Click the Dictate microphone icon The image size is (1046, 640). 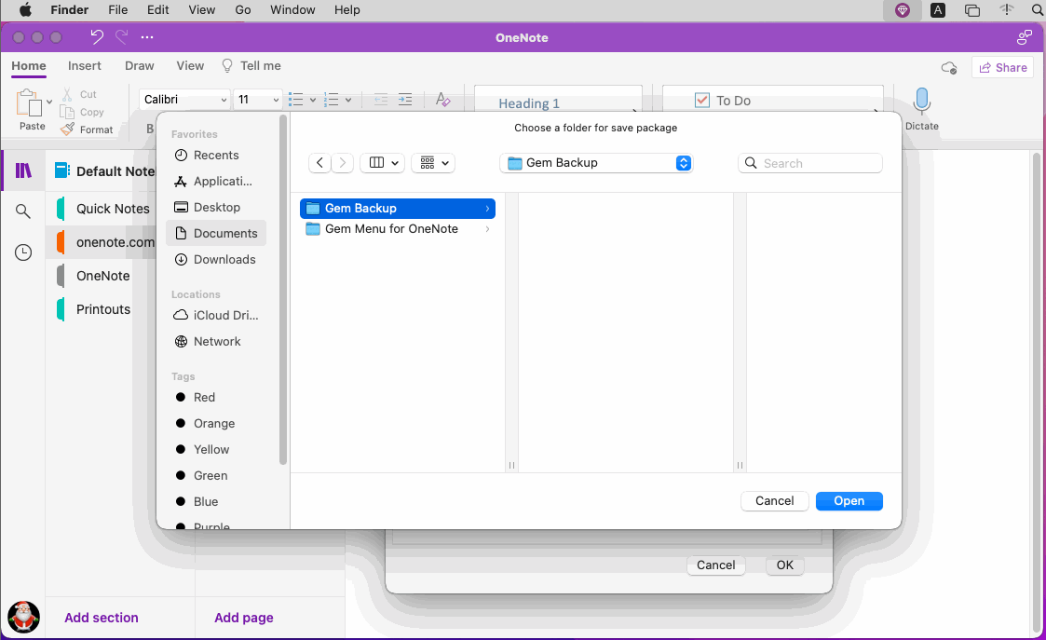[922, 101]
